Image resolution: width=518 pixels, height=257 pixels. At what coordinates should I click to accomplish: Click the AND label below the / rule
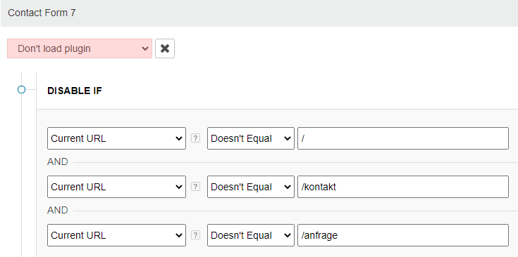[x=58, y=162]
